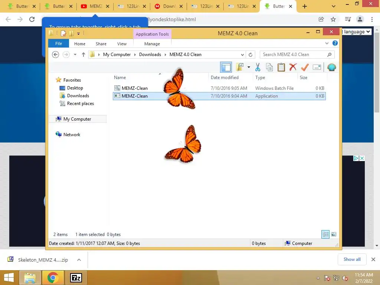Image resolution: width=380 pixels, height=285 pixels.
Task: Open a new Chrome tab
Action: point(305,7)
